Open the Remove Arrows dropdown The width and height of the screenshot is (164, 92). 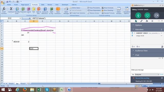pyautogui.click(x=94, y=13)
